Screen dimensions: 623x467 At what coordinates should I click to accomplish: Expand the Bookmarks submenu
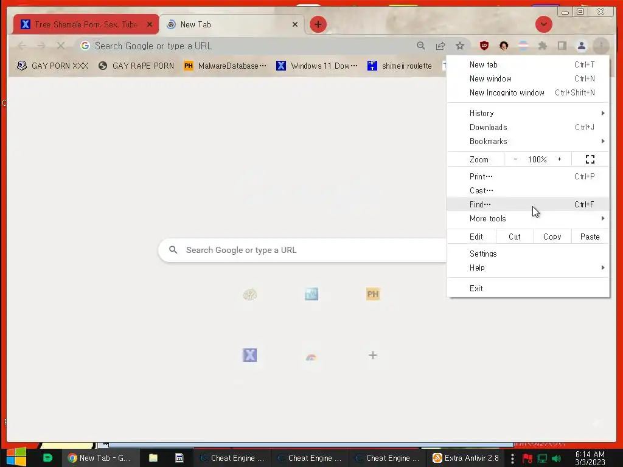(x=528, y=141)
